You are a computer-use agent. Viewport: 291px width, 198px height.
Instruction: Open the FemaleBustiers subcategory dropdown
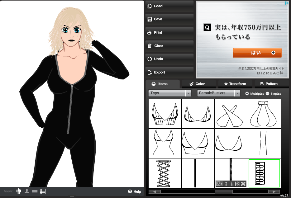coord(219,93)
